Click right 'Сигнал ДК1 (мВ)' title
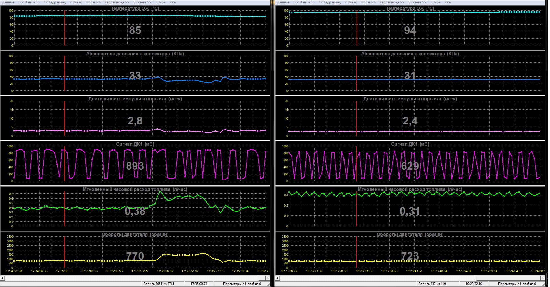 410,144
